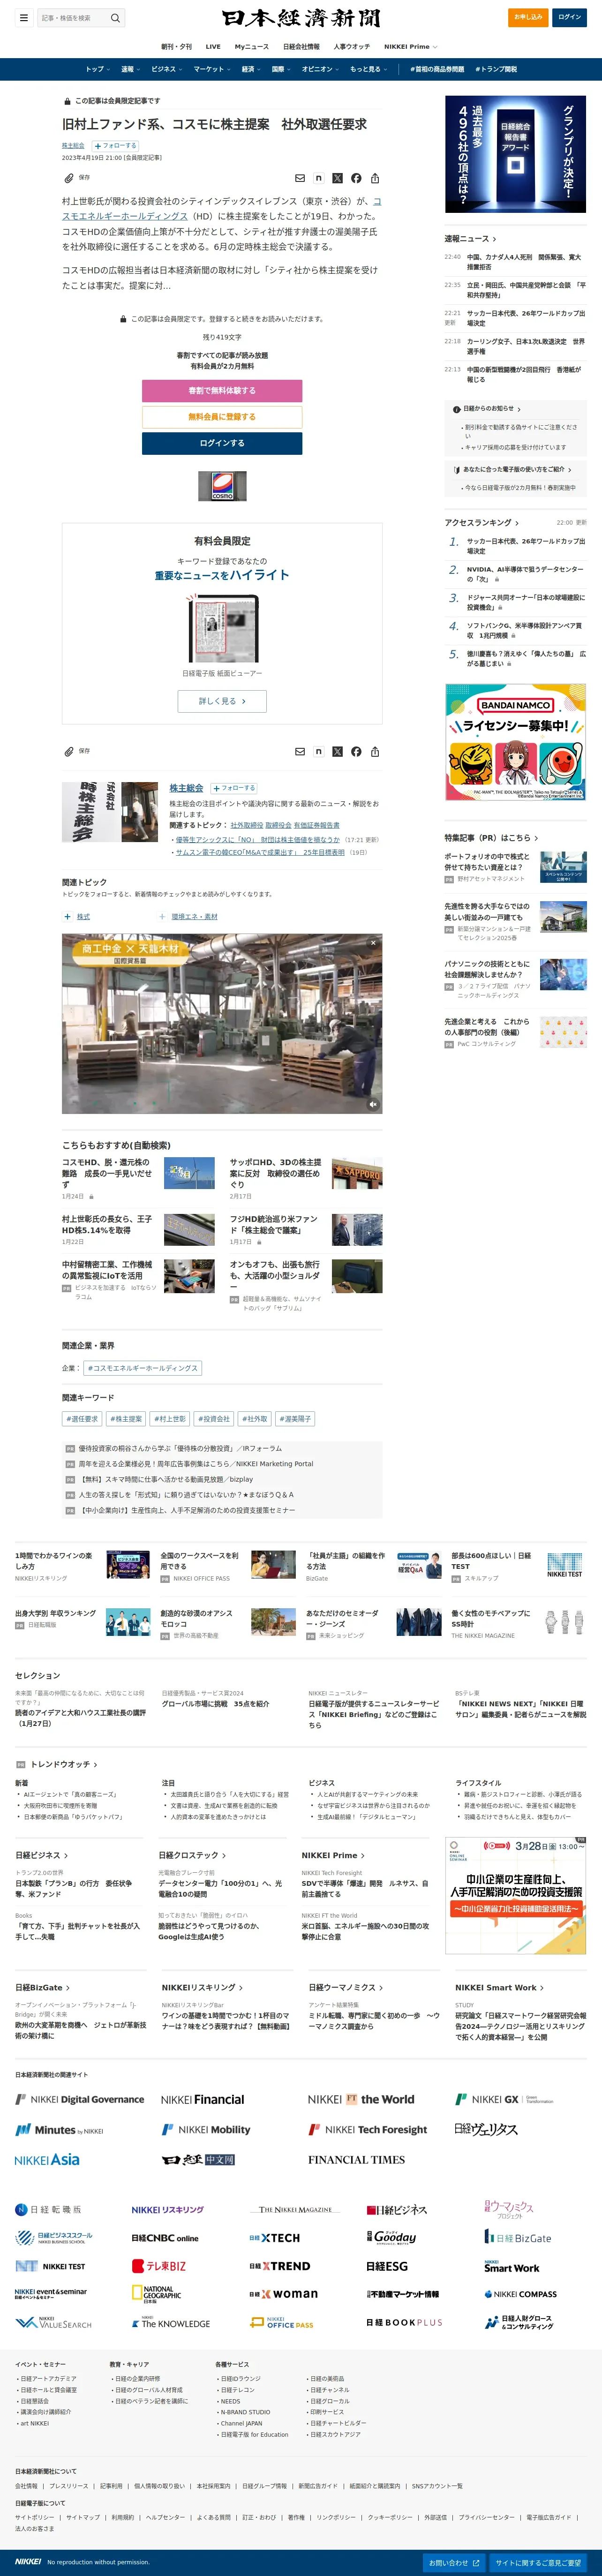Viewport: 602px width, 2576px height.
Task: Click email icon below the members-only box
Action: point(299,751)
